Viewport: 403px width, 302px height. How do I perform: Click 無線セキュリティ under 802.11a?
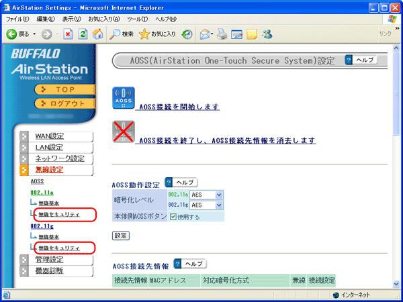coord(59,215)
